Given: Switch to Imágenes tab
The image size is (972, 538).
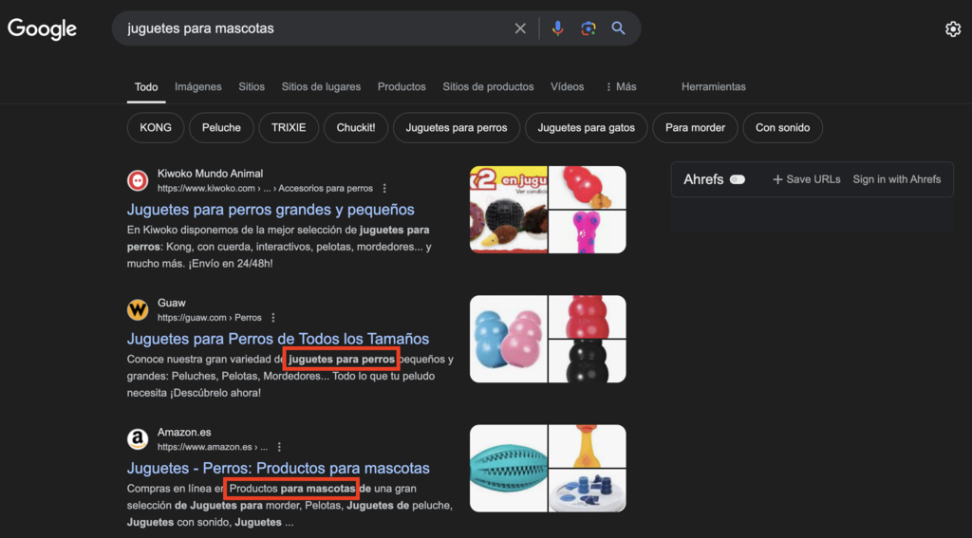Looking at the screenshot, I should [197, 86].
